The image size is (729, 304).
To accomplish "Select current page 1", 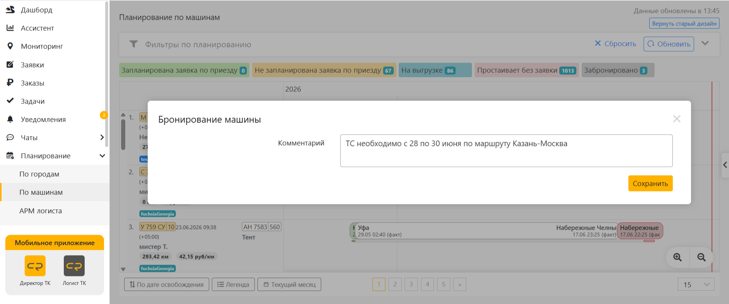I will pyautogui.click(x=379, y=284).
